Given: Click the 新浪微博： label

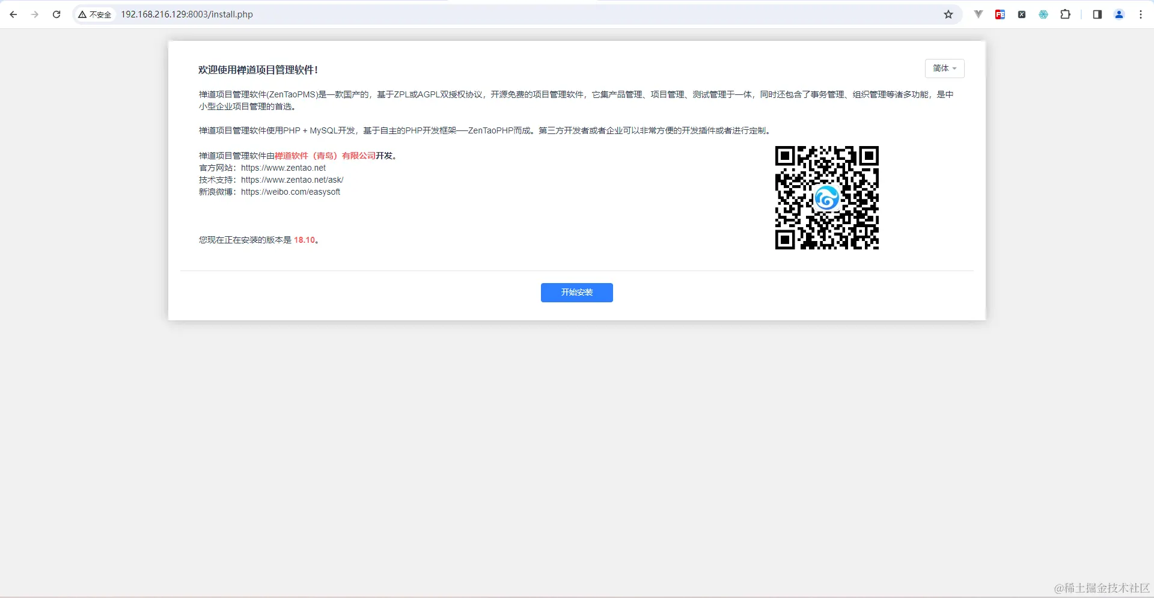Looking at the screenshot, I should [218, 192].
